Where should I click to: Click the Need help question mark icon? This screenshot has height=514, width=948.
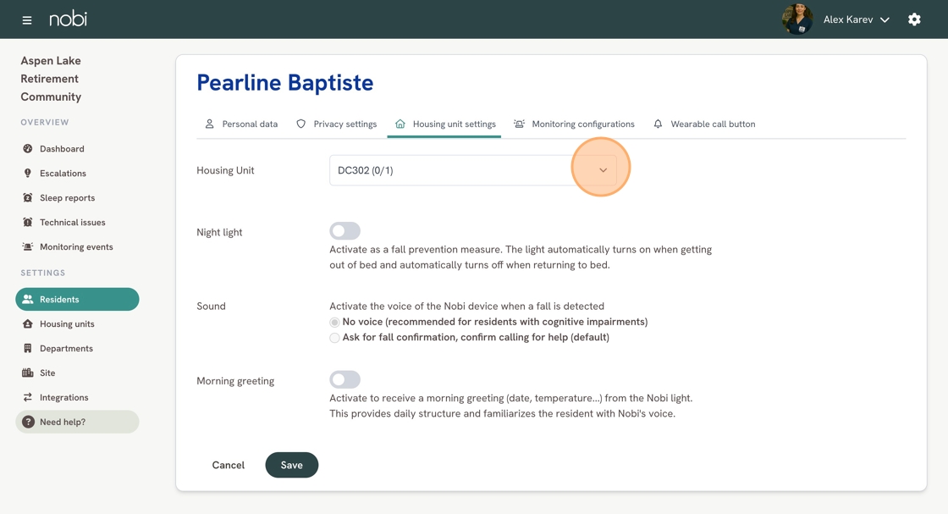tap(28, 422)
